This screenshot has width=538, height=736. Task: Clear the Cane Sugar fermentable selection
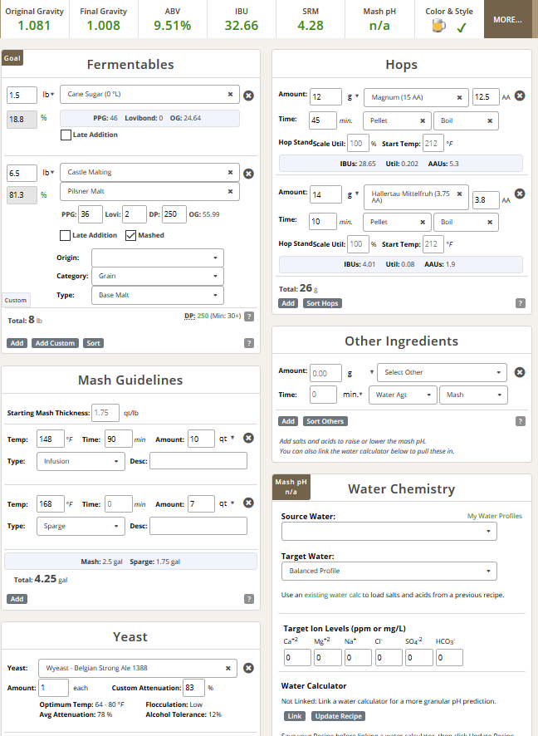coord(230,95)
